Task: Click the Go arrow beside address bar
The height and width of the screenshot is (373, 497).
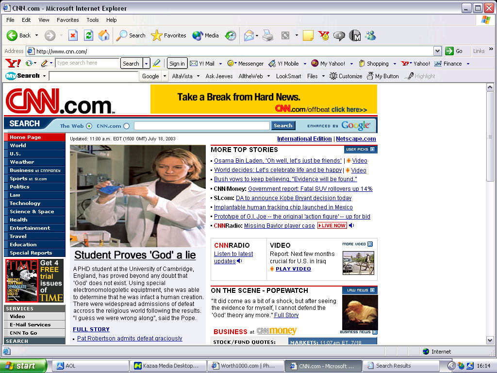Action: click(454, 51)
